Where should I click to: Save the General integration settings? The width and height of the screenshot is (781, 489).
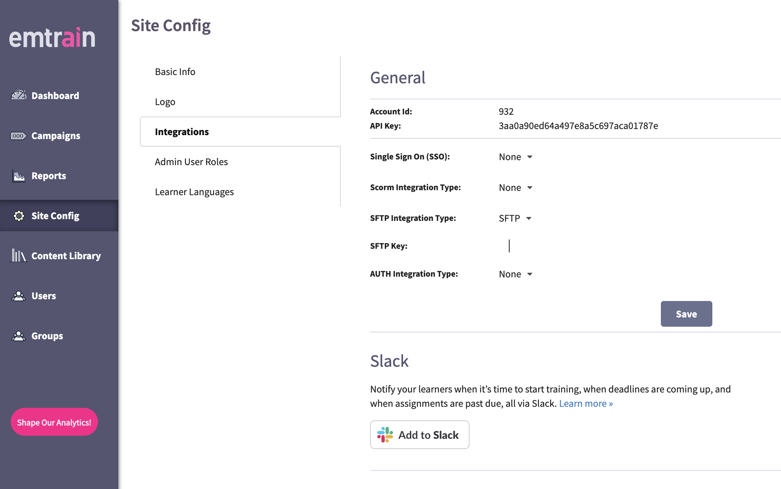(x=686, y=314)
